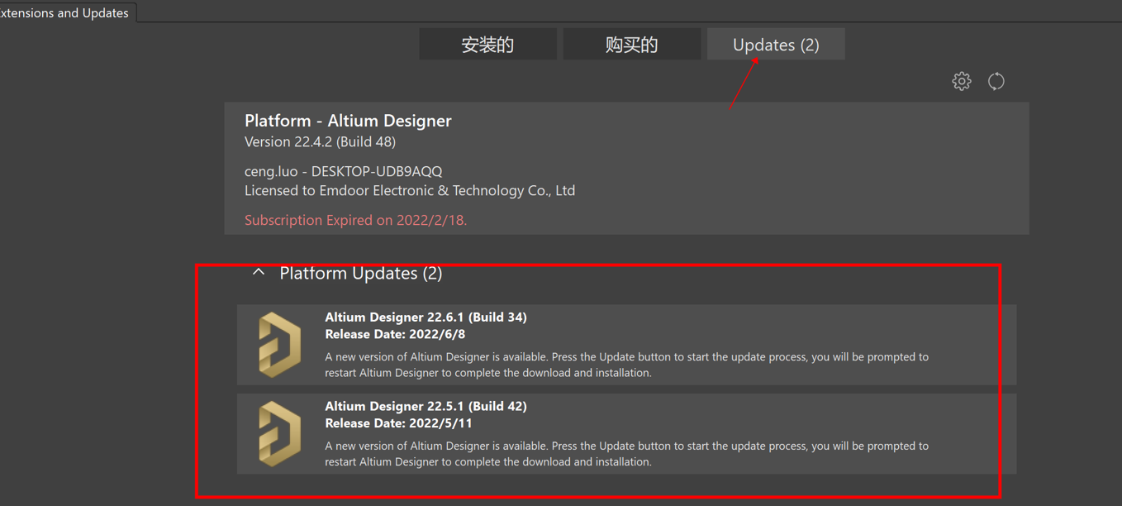
Task: Click the Release Date 2022/5/11 text
Action: tap(398, 422)
